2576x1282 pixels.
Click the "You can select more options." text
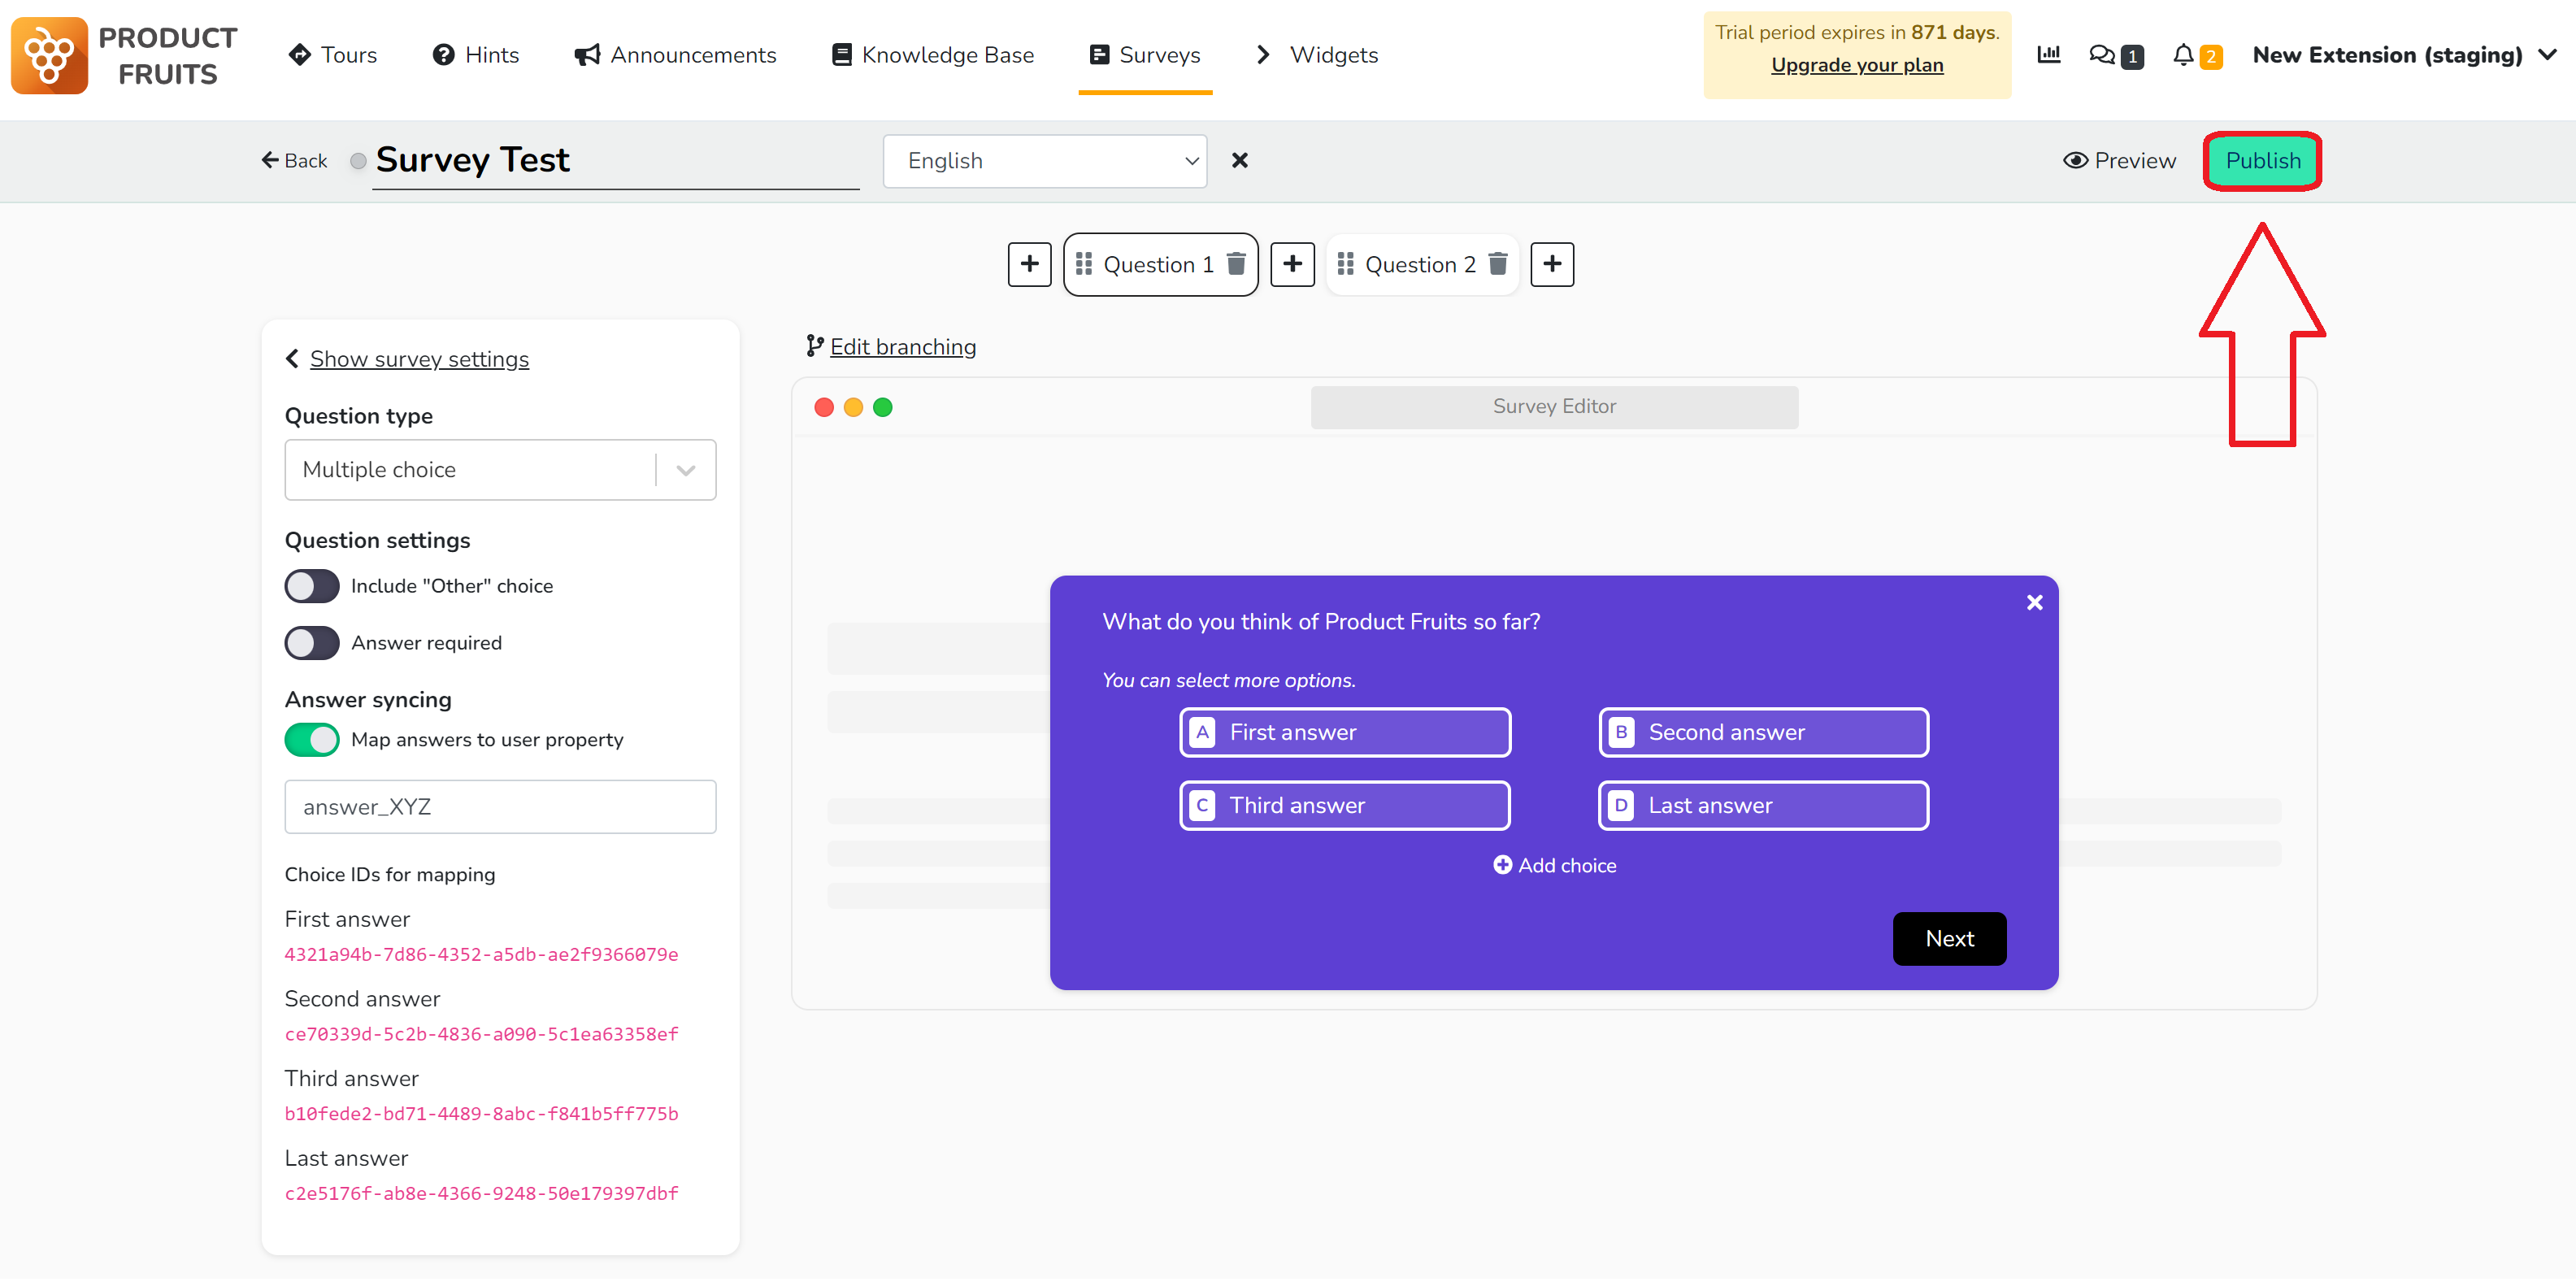[1229, 681]
